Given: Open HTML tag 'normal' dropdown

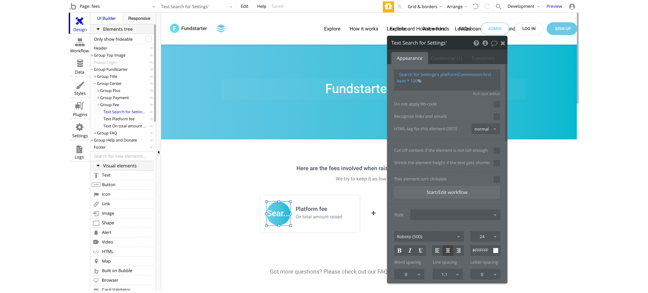Looking at the screenshot, I should coord(486,129).
